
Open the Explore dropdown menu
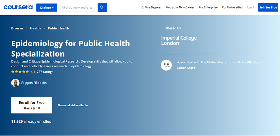pyautogui.click(x=47, y=8)
